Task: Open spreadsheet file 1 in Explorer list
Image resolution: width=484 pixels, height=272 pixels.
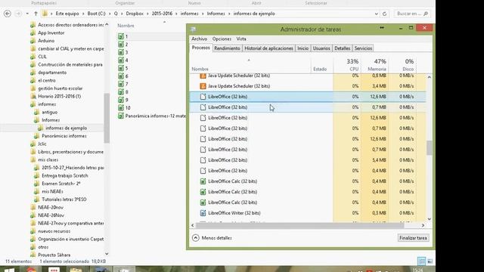Action: click(126, 36)
